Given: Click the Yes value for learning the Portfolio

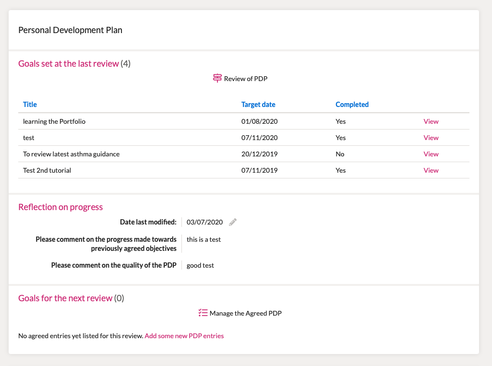Looking at the screenshot, I should point(340,121).
